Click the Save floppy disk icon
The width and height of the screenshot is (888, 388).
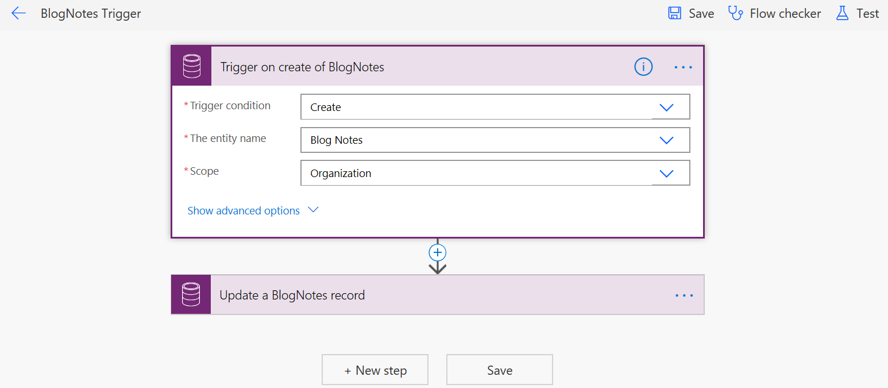tap(674, 14)
